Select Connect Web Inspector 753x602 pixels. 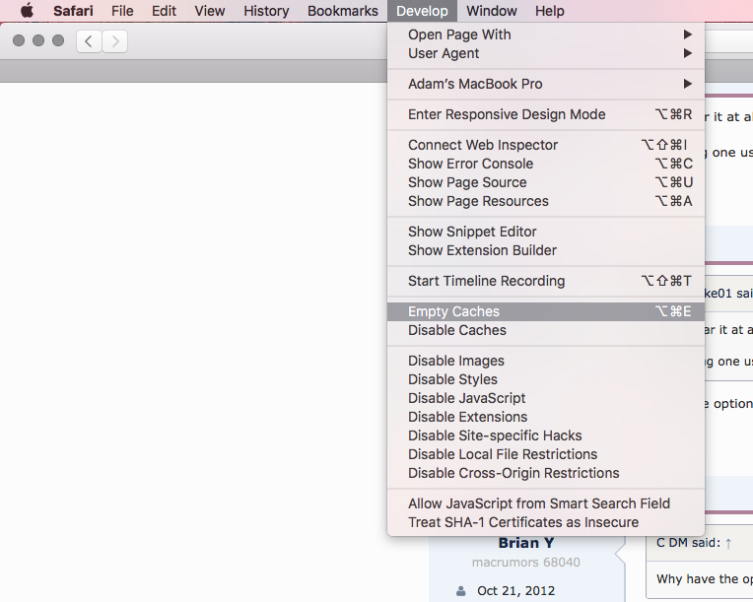pyautogui.click(x=546, y=145)
